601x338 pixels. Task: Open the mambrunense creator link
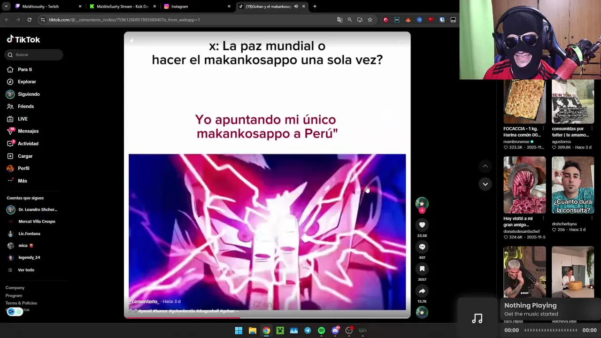[516, 141]
